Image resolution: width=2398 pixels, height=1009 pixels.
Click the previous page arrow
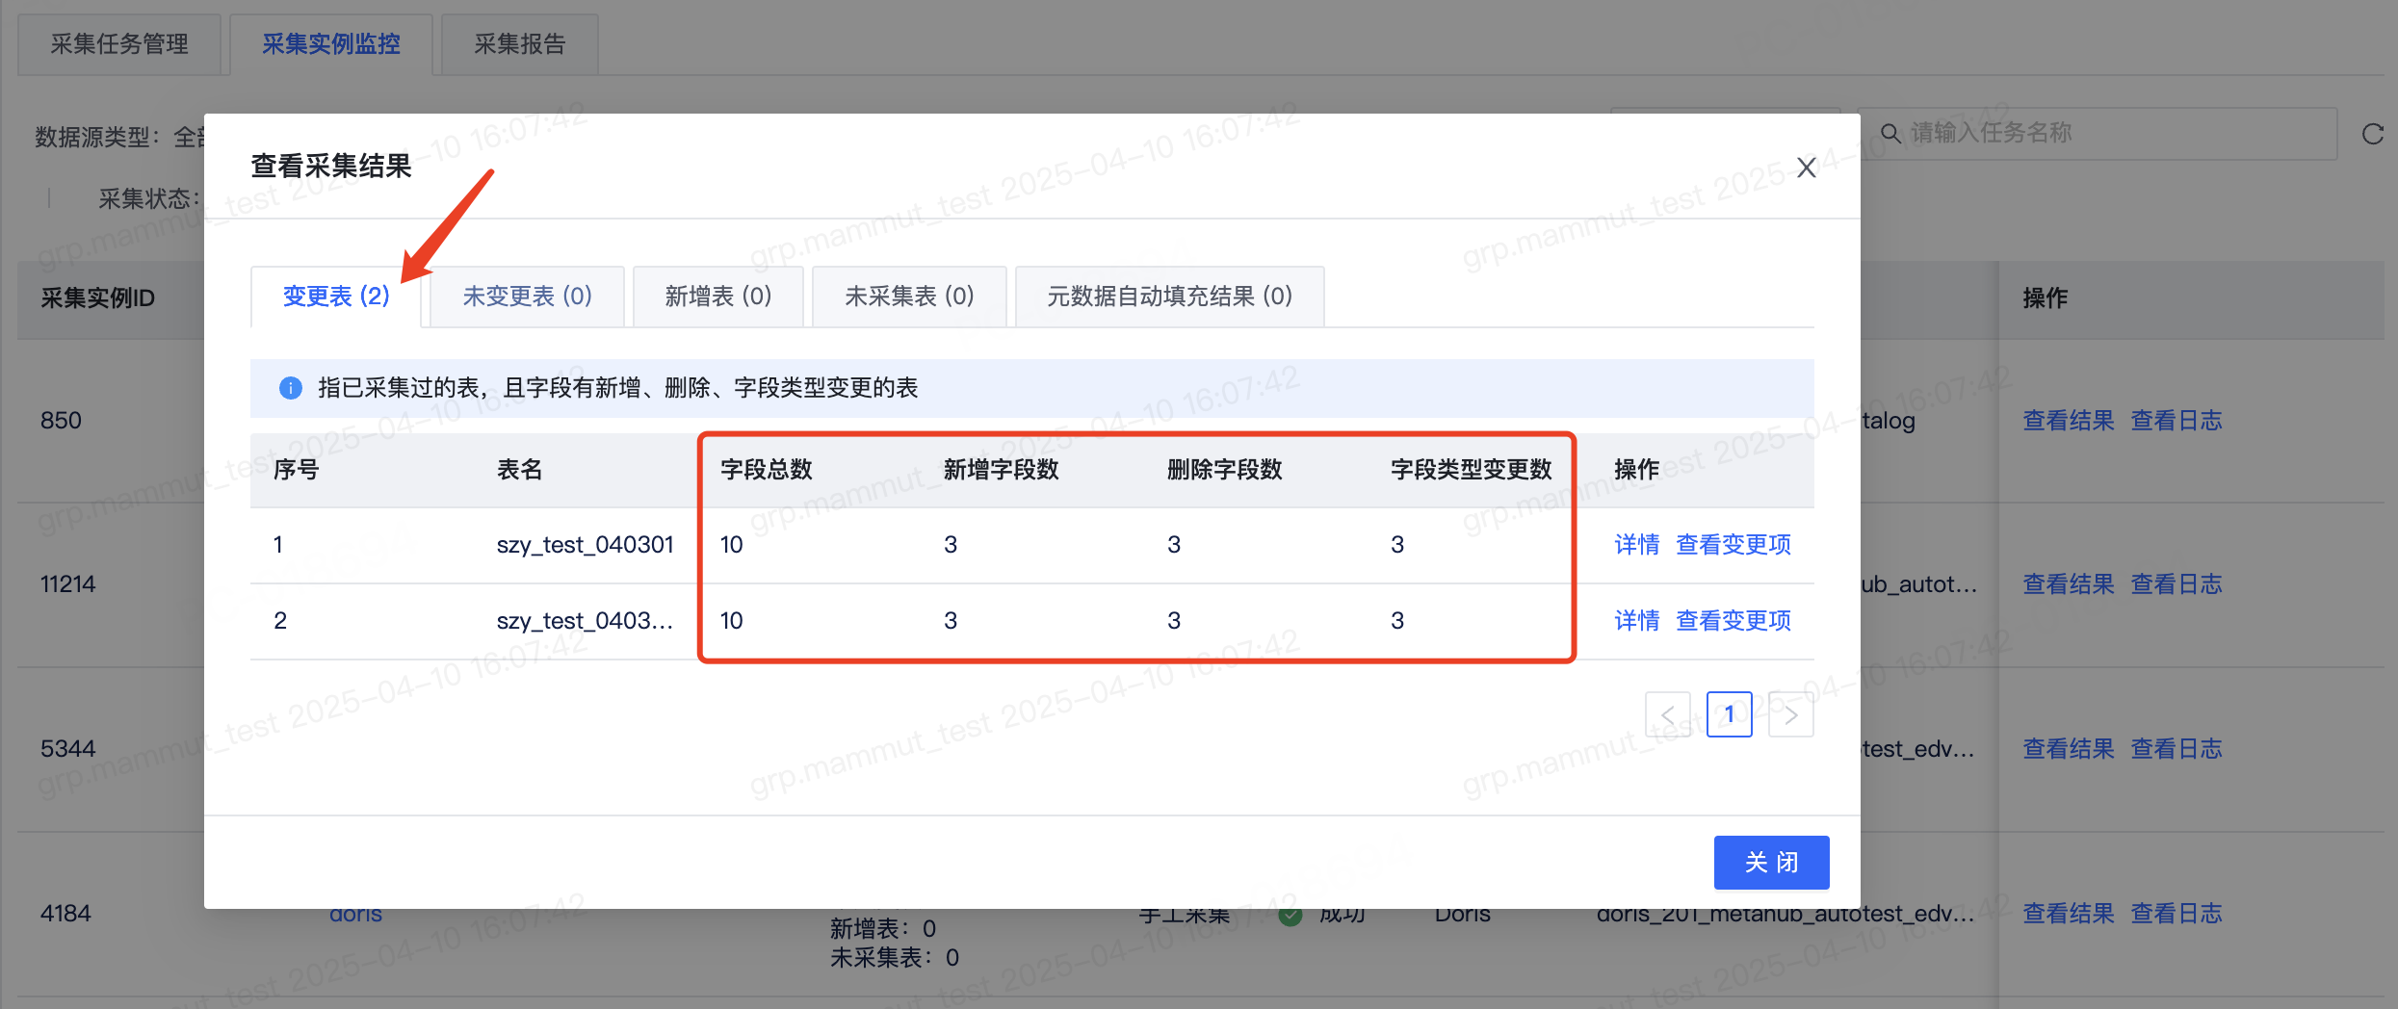coord(1668,713)
